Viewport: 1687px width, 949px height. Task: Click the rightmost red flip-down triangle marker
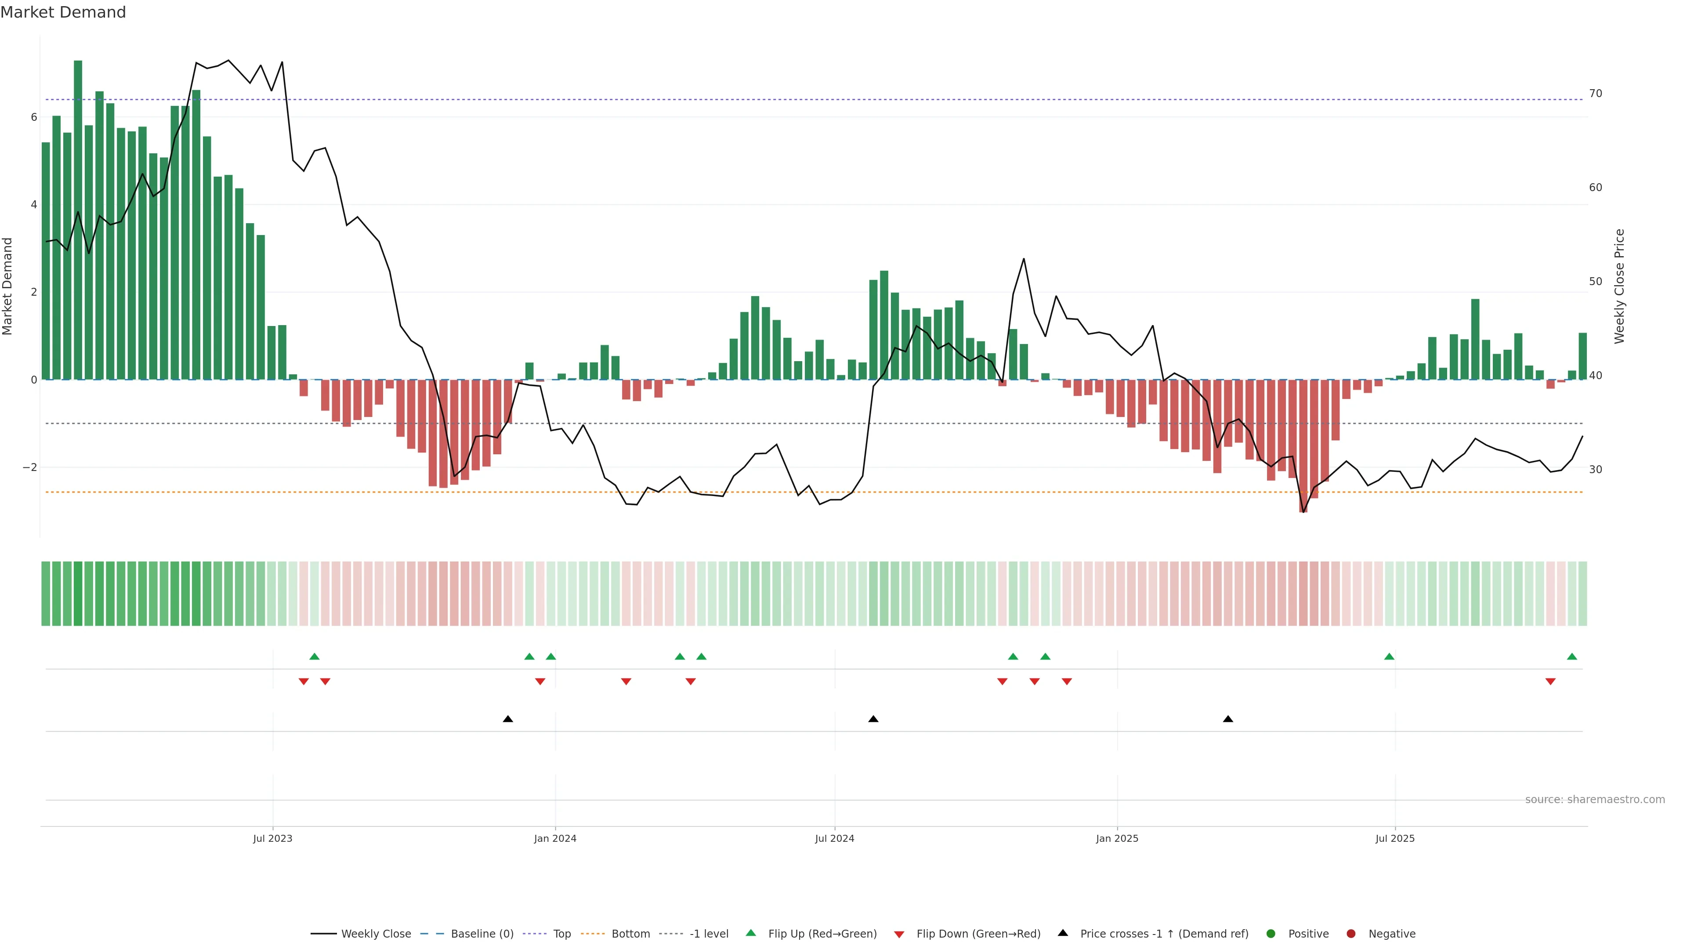(x=1550, y=682)
